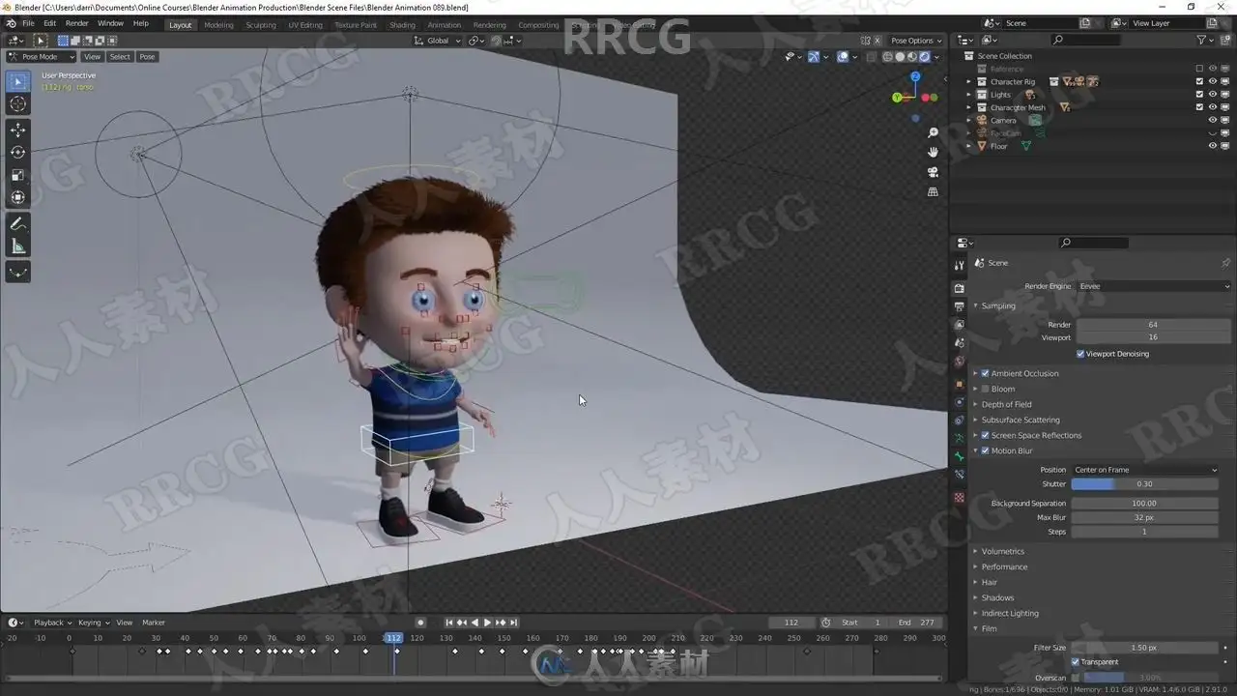The height and width of the screenshot is (696, 1237).
Task: Open the Render menu
Action: pyautogui.click(x=76, y=23)
